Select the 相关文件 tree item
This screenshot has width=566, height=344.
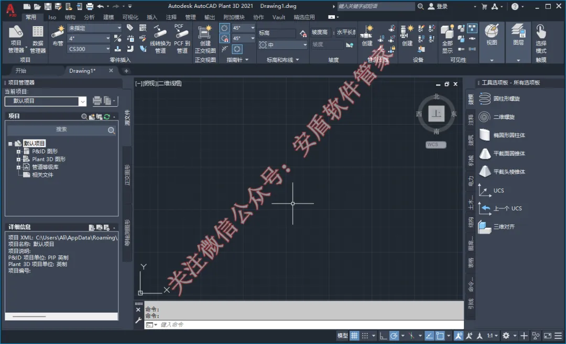pyautogui.click(x=42, y=175)
